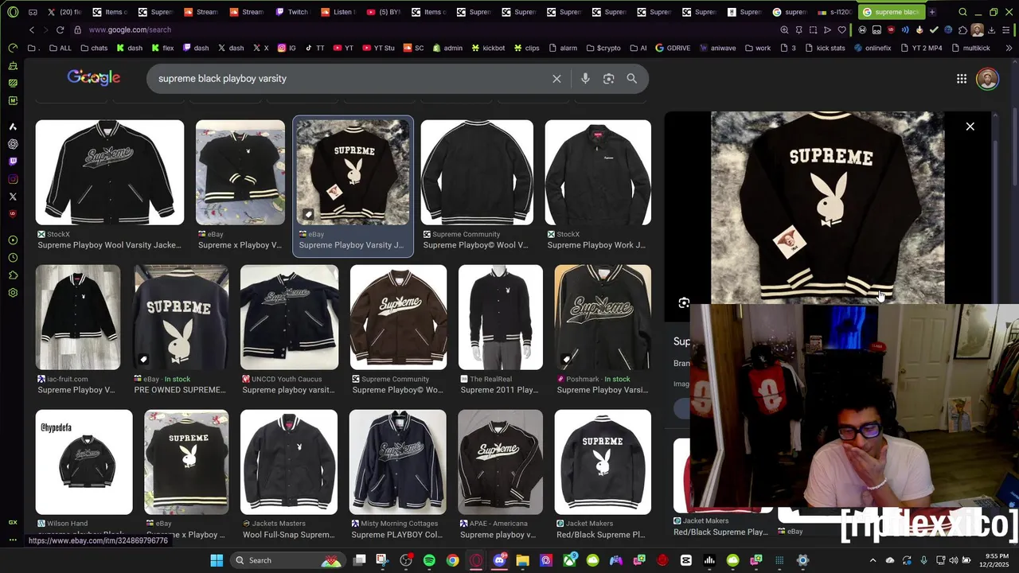The height and width of the screenshot is (573, 1019).
Task: Expand the system tray hidden icons
Action: tap(873, 560)
